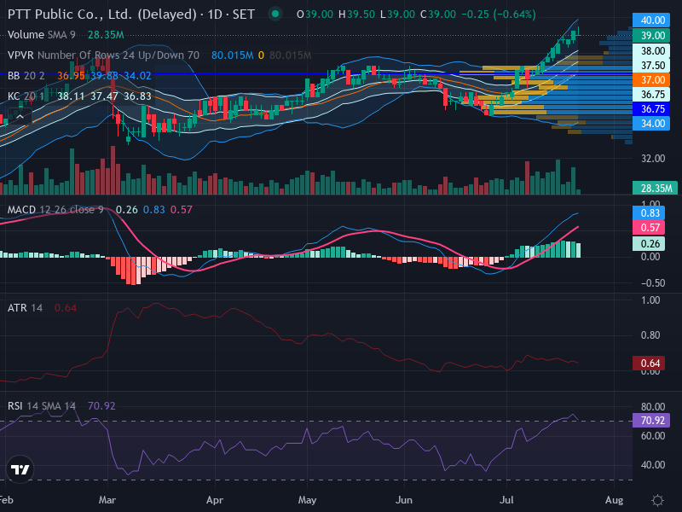The image size is (682, 512).
Task: Click the Aug label on time axis
Action: click(x=614, y=500)
